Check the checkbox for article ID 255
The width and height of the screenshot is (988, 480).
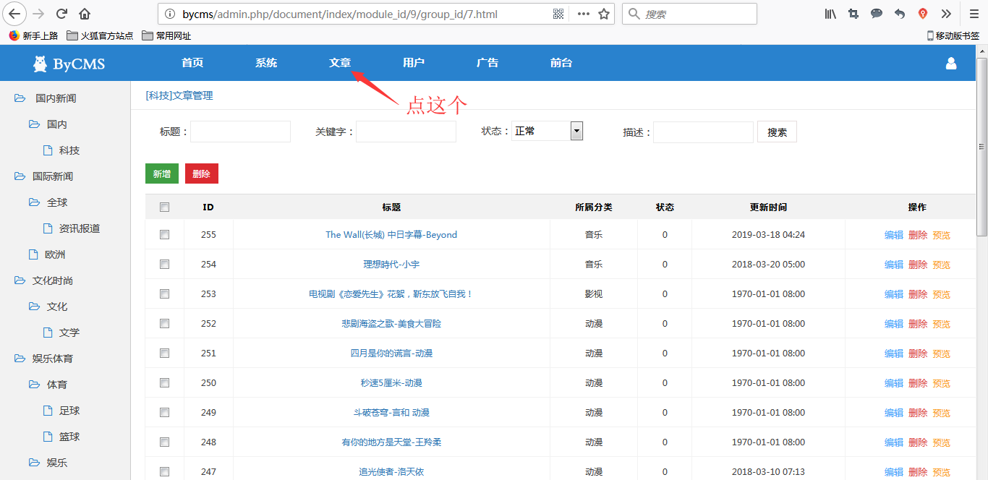[x=164, y=234]
